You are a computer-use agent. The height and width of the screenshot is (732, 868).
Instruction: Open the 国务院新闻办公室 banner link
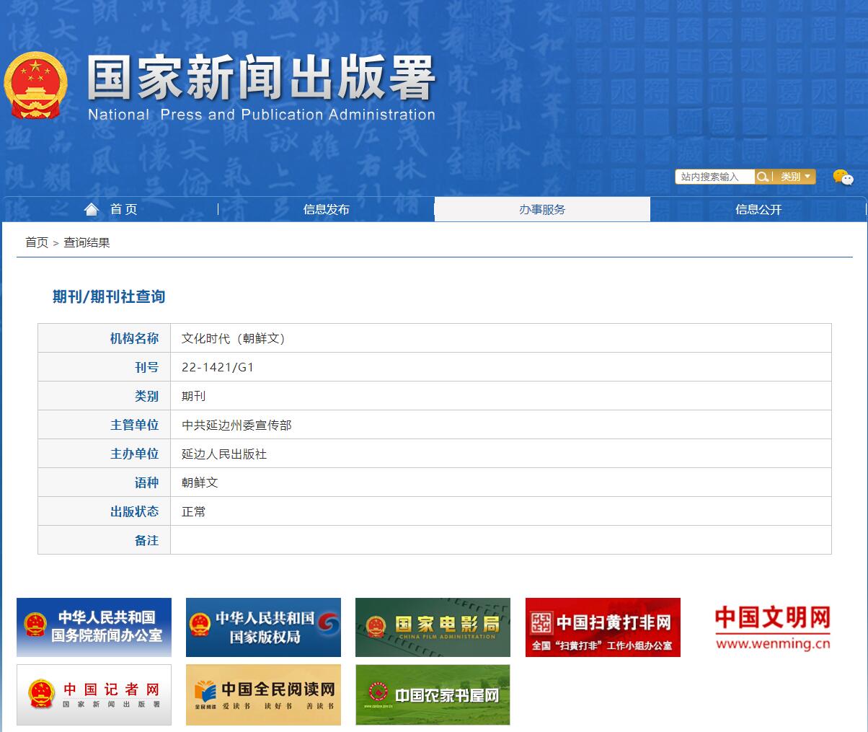[x=94, y=627]
